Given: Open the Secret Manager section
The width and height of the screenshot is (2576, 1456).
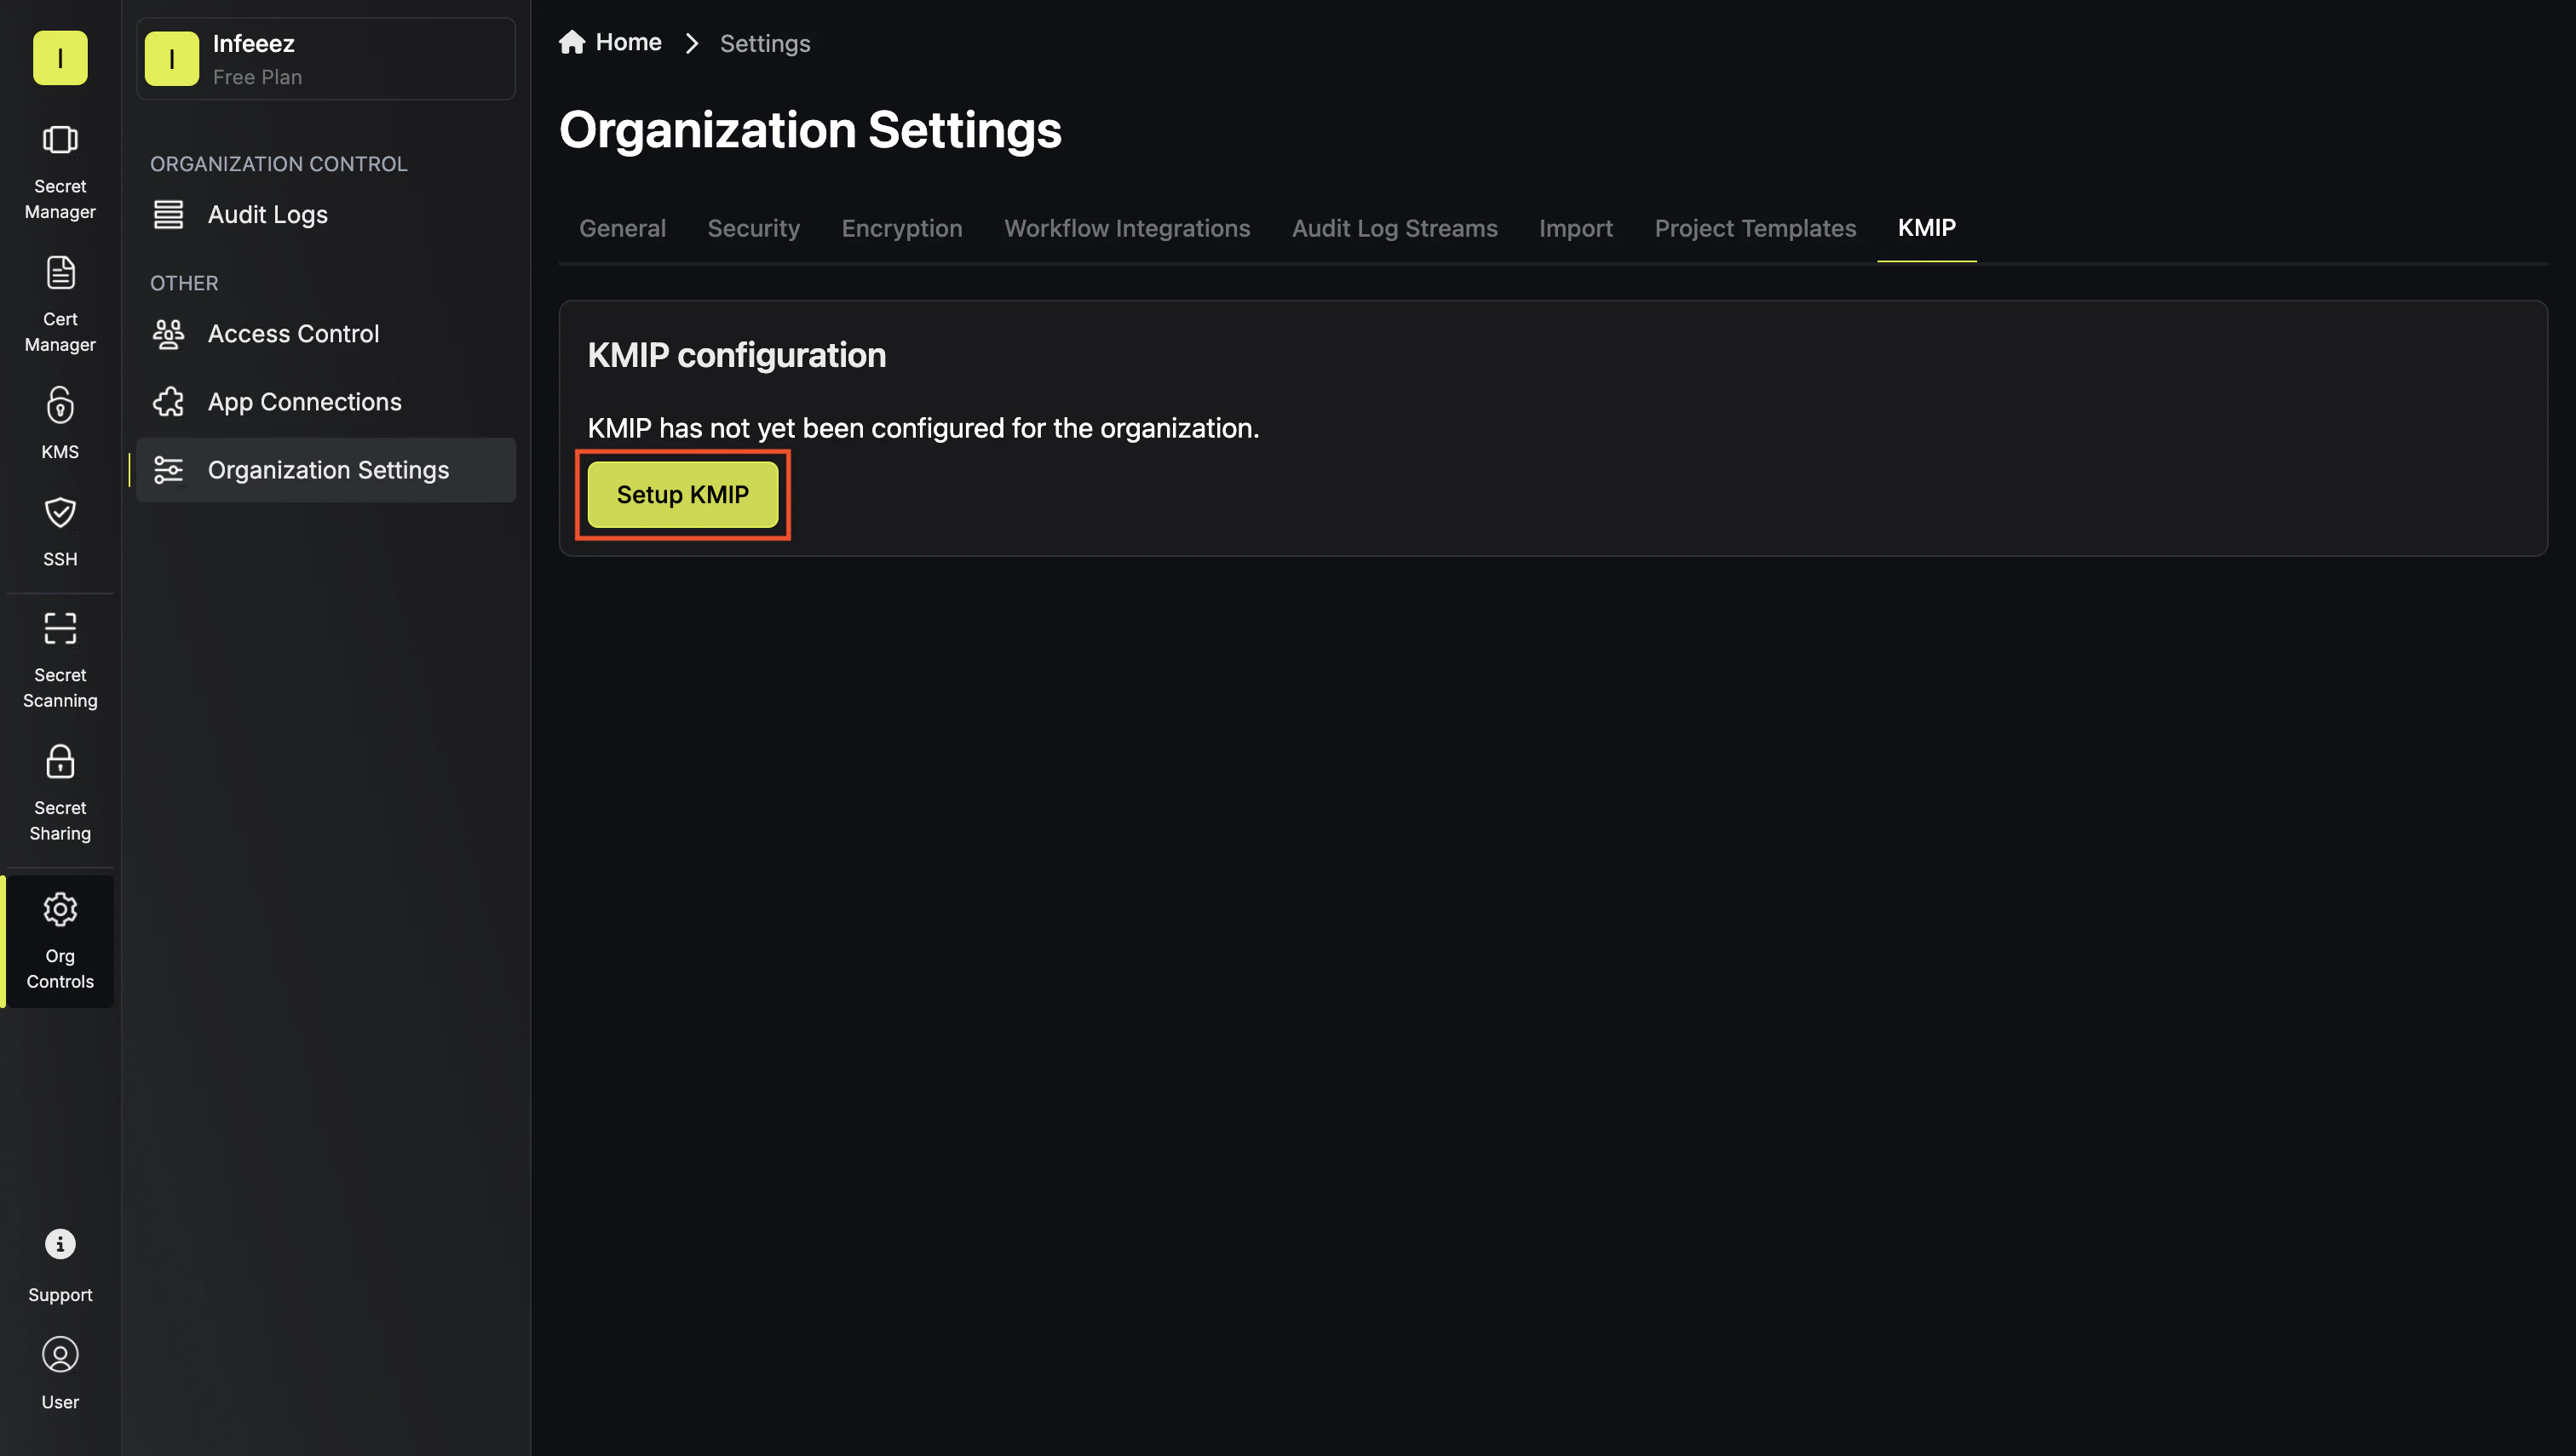Looking at the screenshot, I should click(60, 171).
